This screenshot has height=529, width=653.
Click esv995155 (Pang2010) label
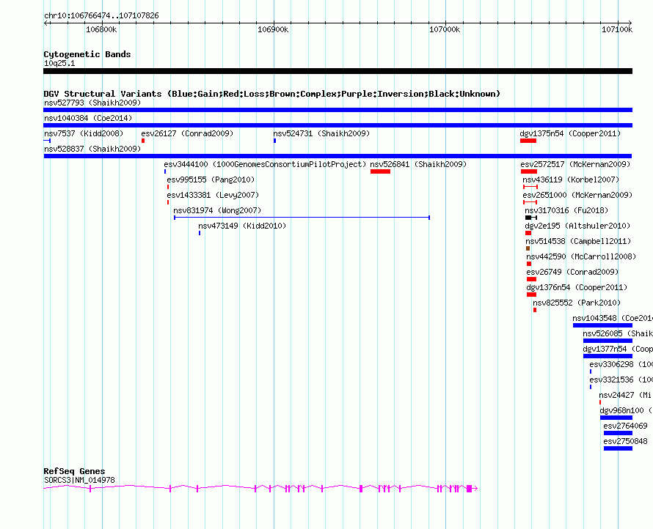coord(211,180)
